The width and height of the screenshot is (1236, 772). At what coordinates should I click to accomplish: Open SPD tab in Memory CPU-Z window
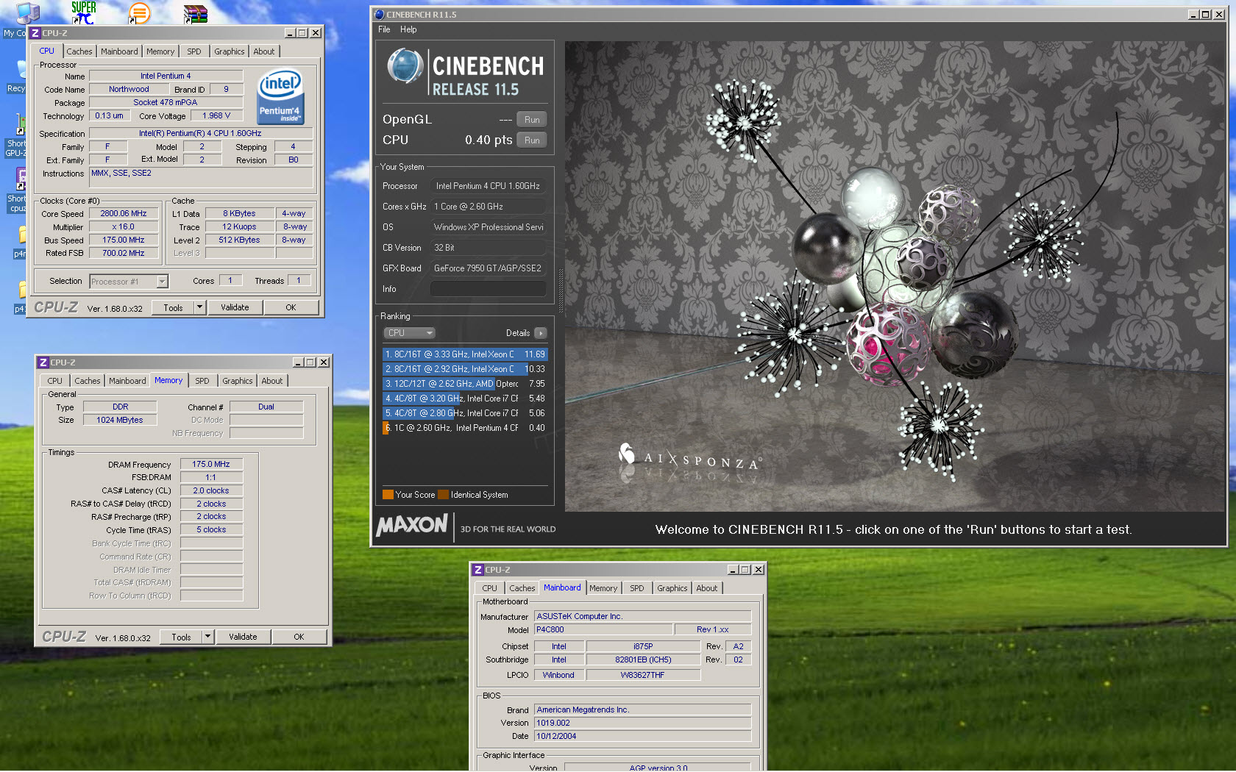[x=202, y=381]
